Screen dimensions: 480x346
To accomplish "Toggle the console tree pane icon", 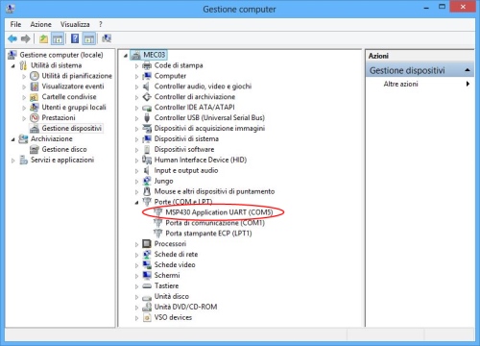I will 58,39.
